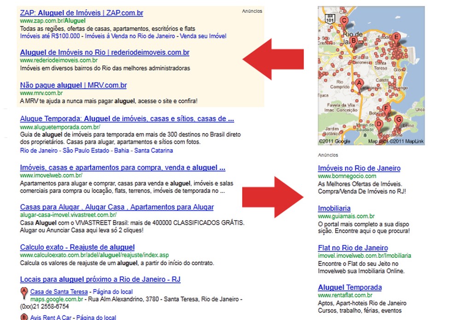Click the www.mrv.com.br green URL
This screenshot has height=320, width=453.
pyautogui.click(x=41, y=93)
